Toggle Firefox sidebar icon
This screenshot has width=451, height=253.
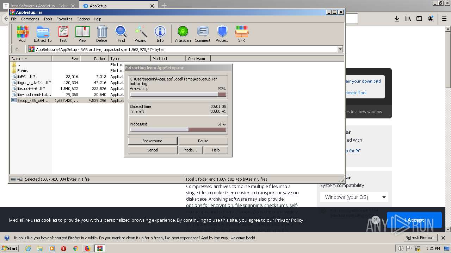coord(419,19)
